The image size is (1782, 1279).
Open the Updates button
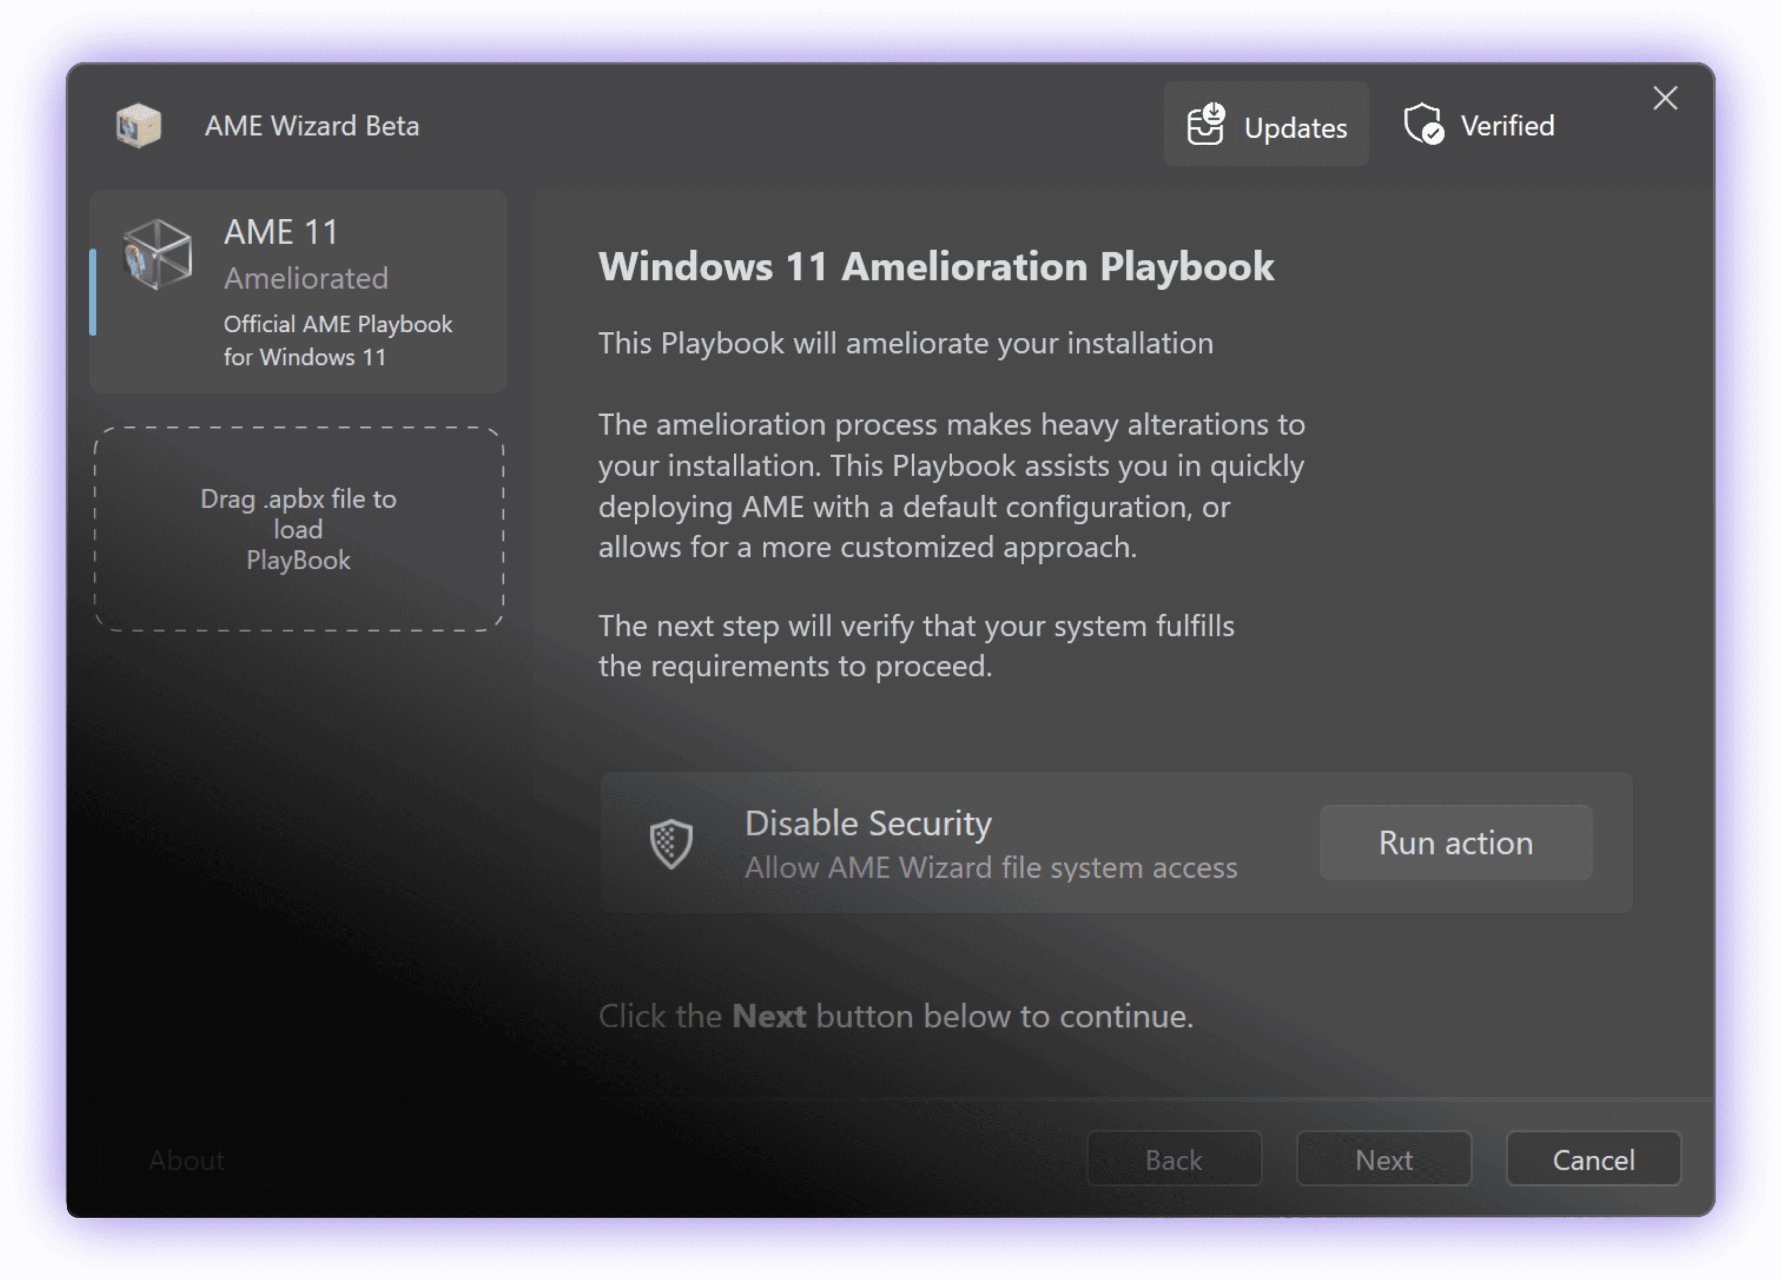pos(1266,124)
